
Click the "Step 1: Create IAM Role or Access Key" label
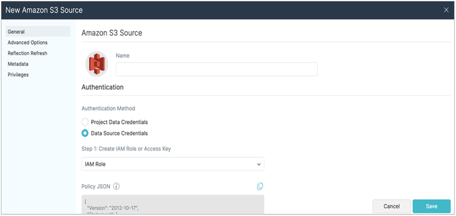click(126, 149)
